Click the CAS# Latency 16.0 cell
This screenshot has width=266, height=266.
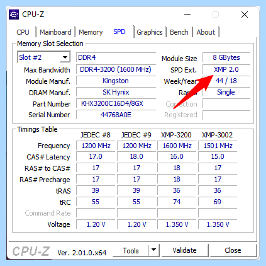coord(177,156)
